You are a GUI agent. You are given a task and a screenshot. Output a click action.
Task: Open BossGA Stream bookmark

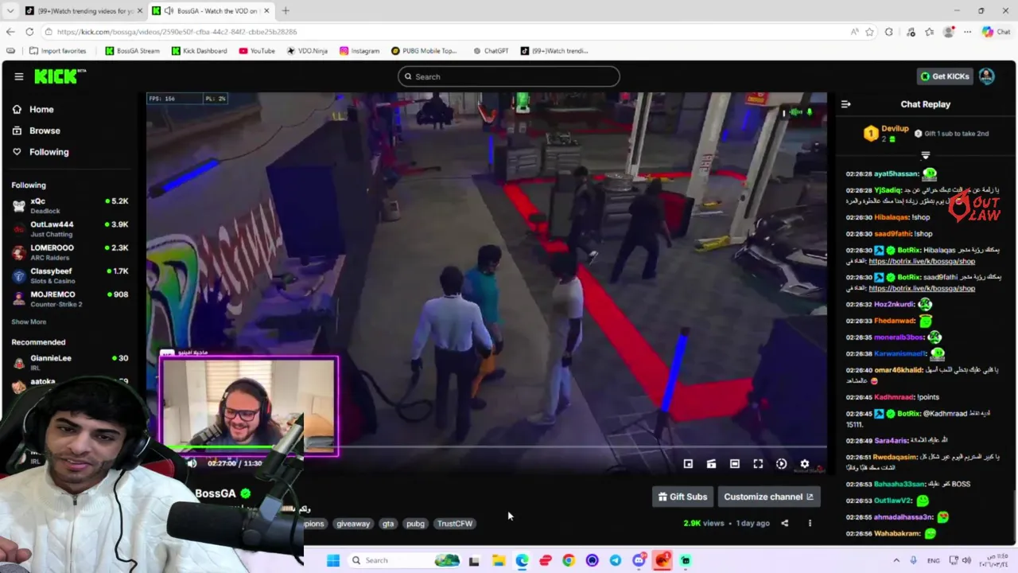pyautogui.click(x=132, y=51)
